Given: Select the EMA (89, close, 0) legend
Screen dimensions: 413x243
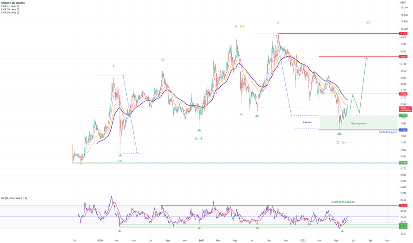Looking at the screenshot, I should [10, 12].
